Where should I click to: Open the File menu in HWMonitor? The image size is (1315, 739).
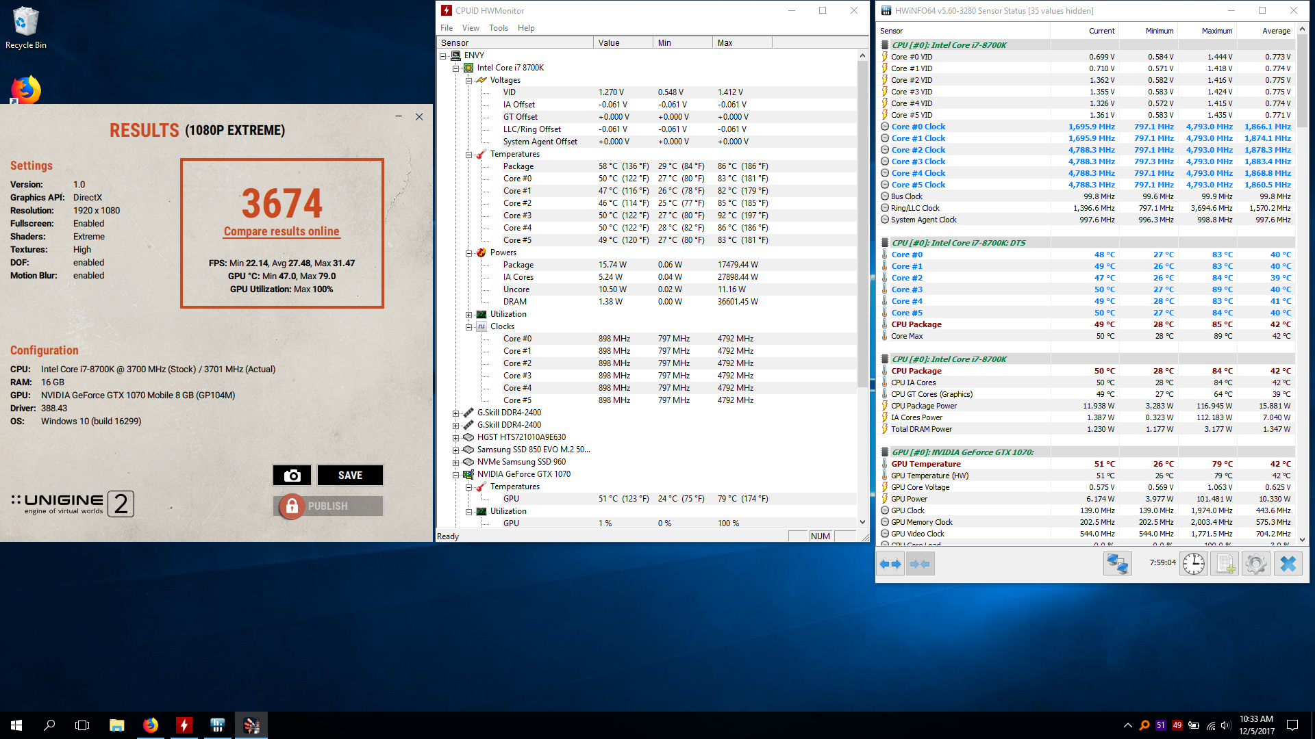point(447,28)
